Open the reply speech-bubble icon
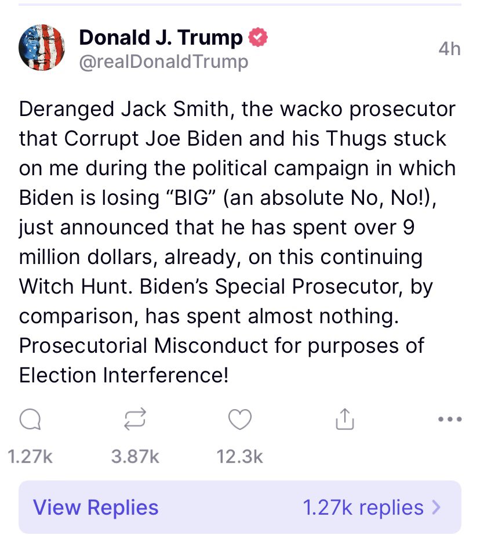Image resolution: width=480 pixels, height=535 pixels. pyautogui.click(x=29, y=420)
